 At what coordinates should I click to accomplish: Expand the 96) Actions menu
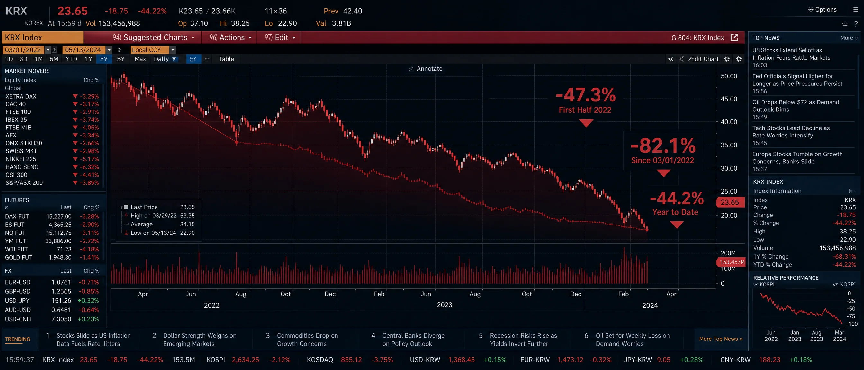pyautogui.click(x=230, y=38)
